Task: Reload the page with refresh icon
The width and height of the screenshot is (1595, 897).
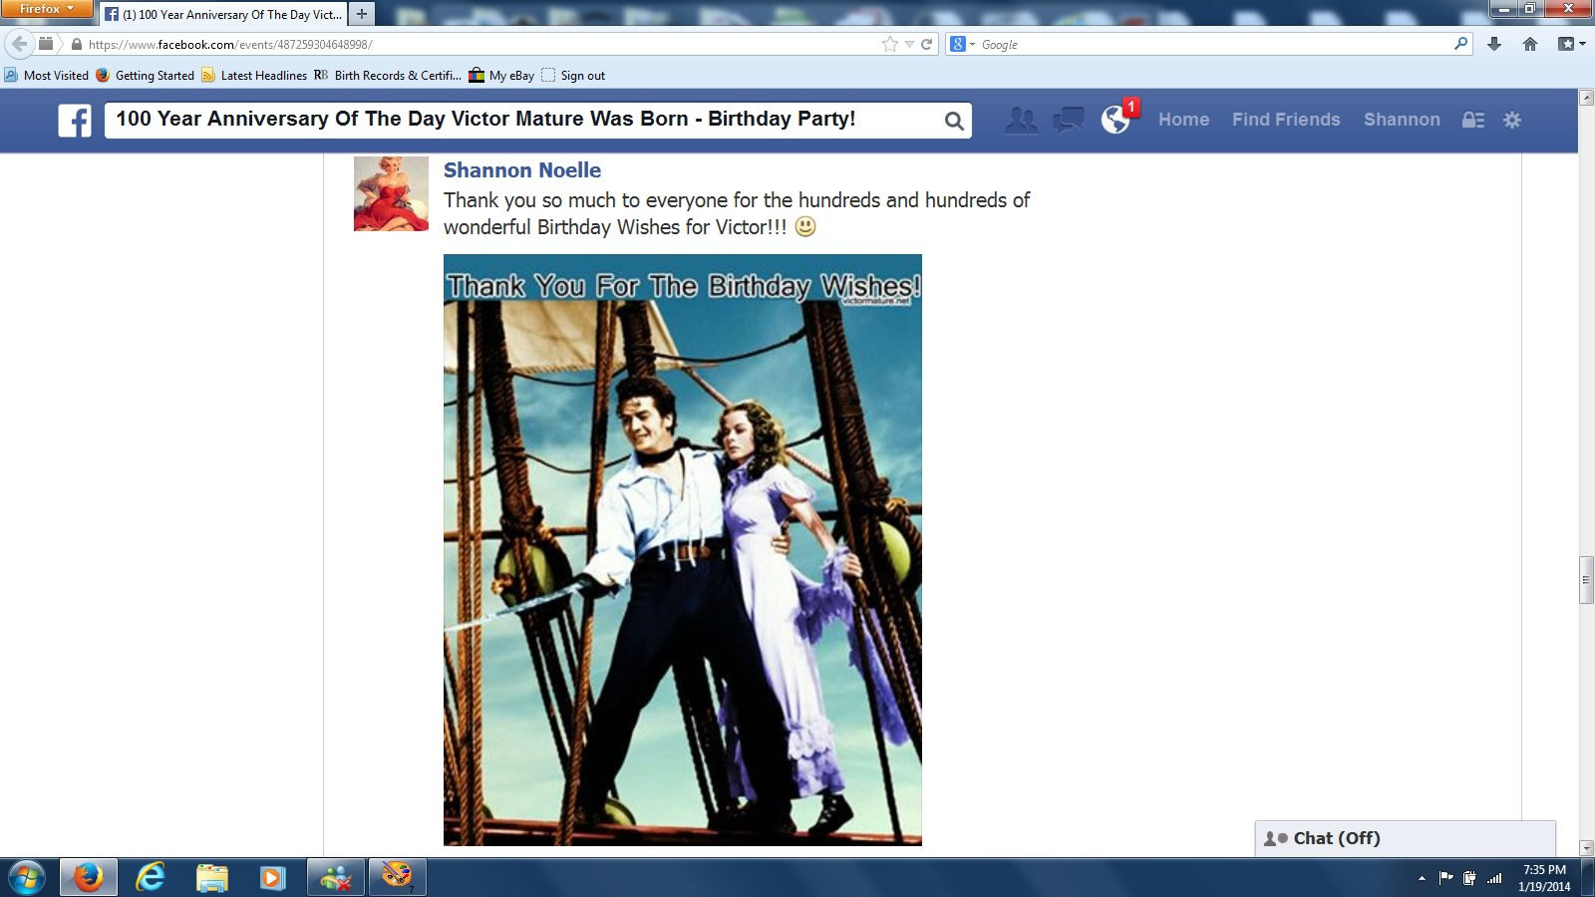Action: point(926,44)
